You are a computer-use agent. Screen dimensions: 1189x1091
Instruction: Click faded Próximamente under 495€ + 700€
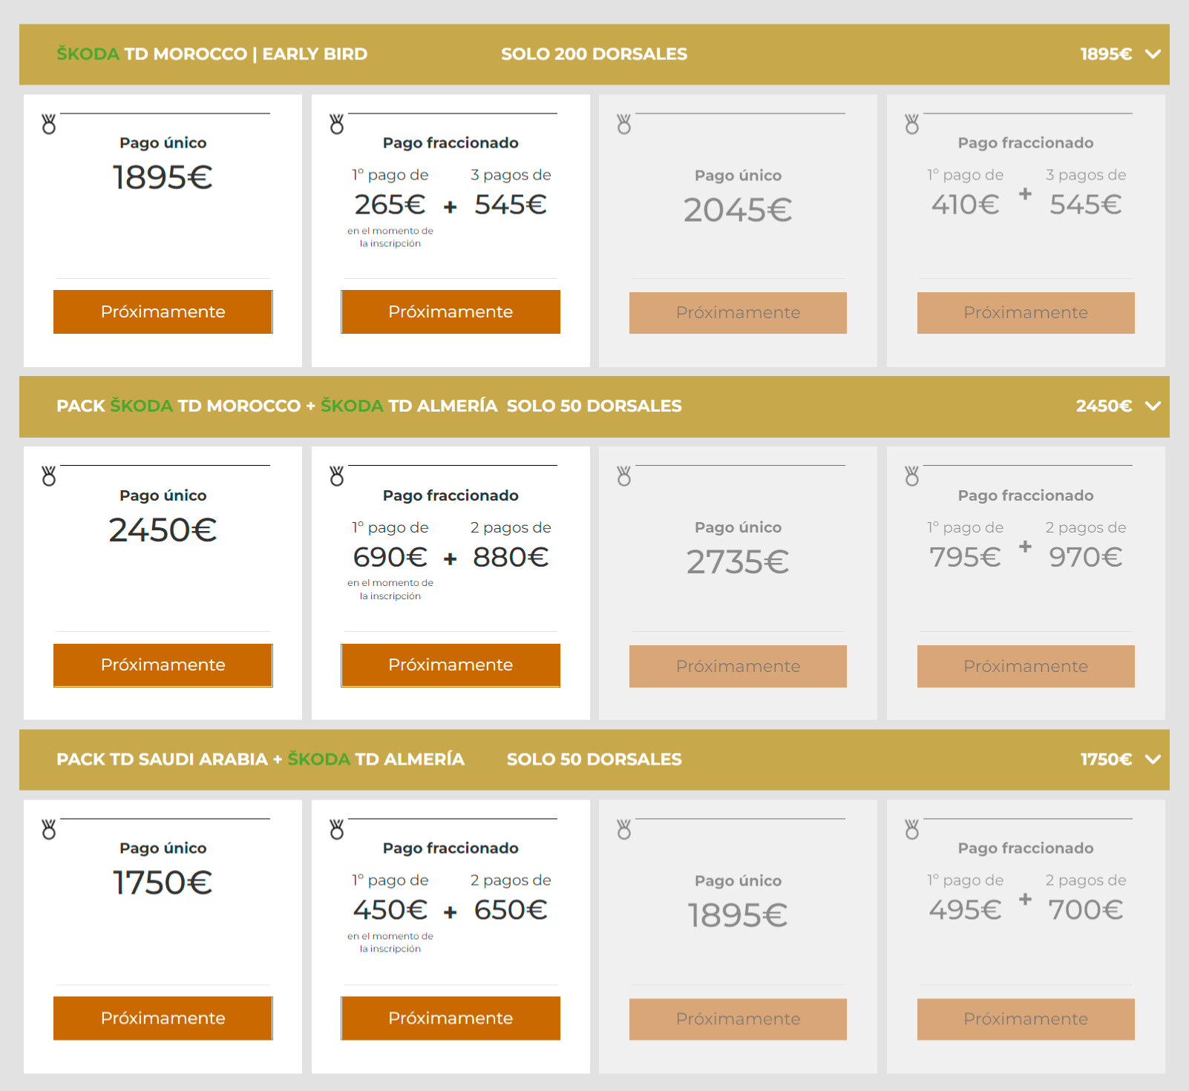click(1026, 1019)
